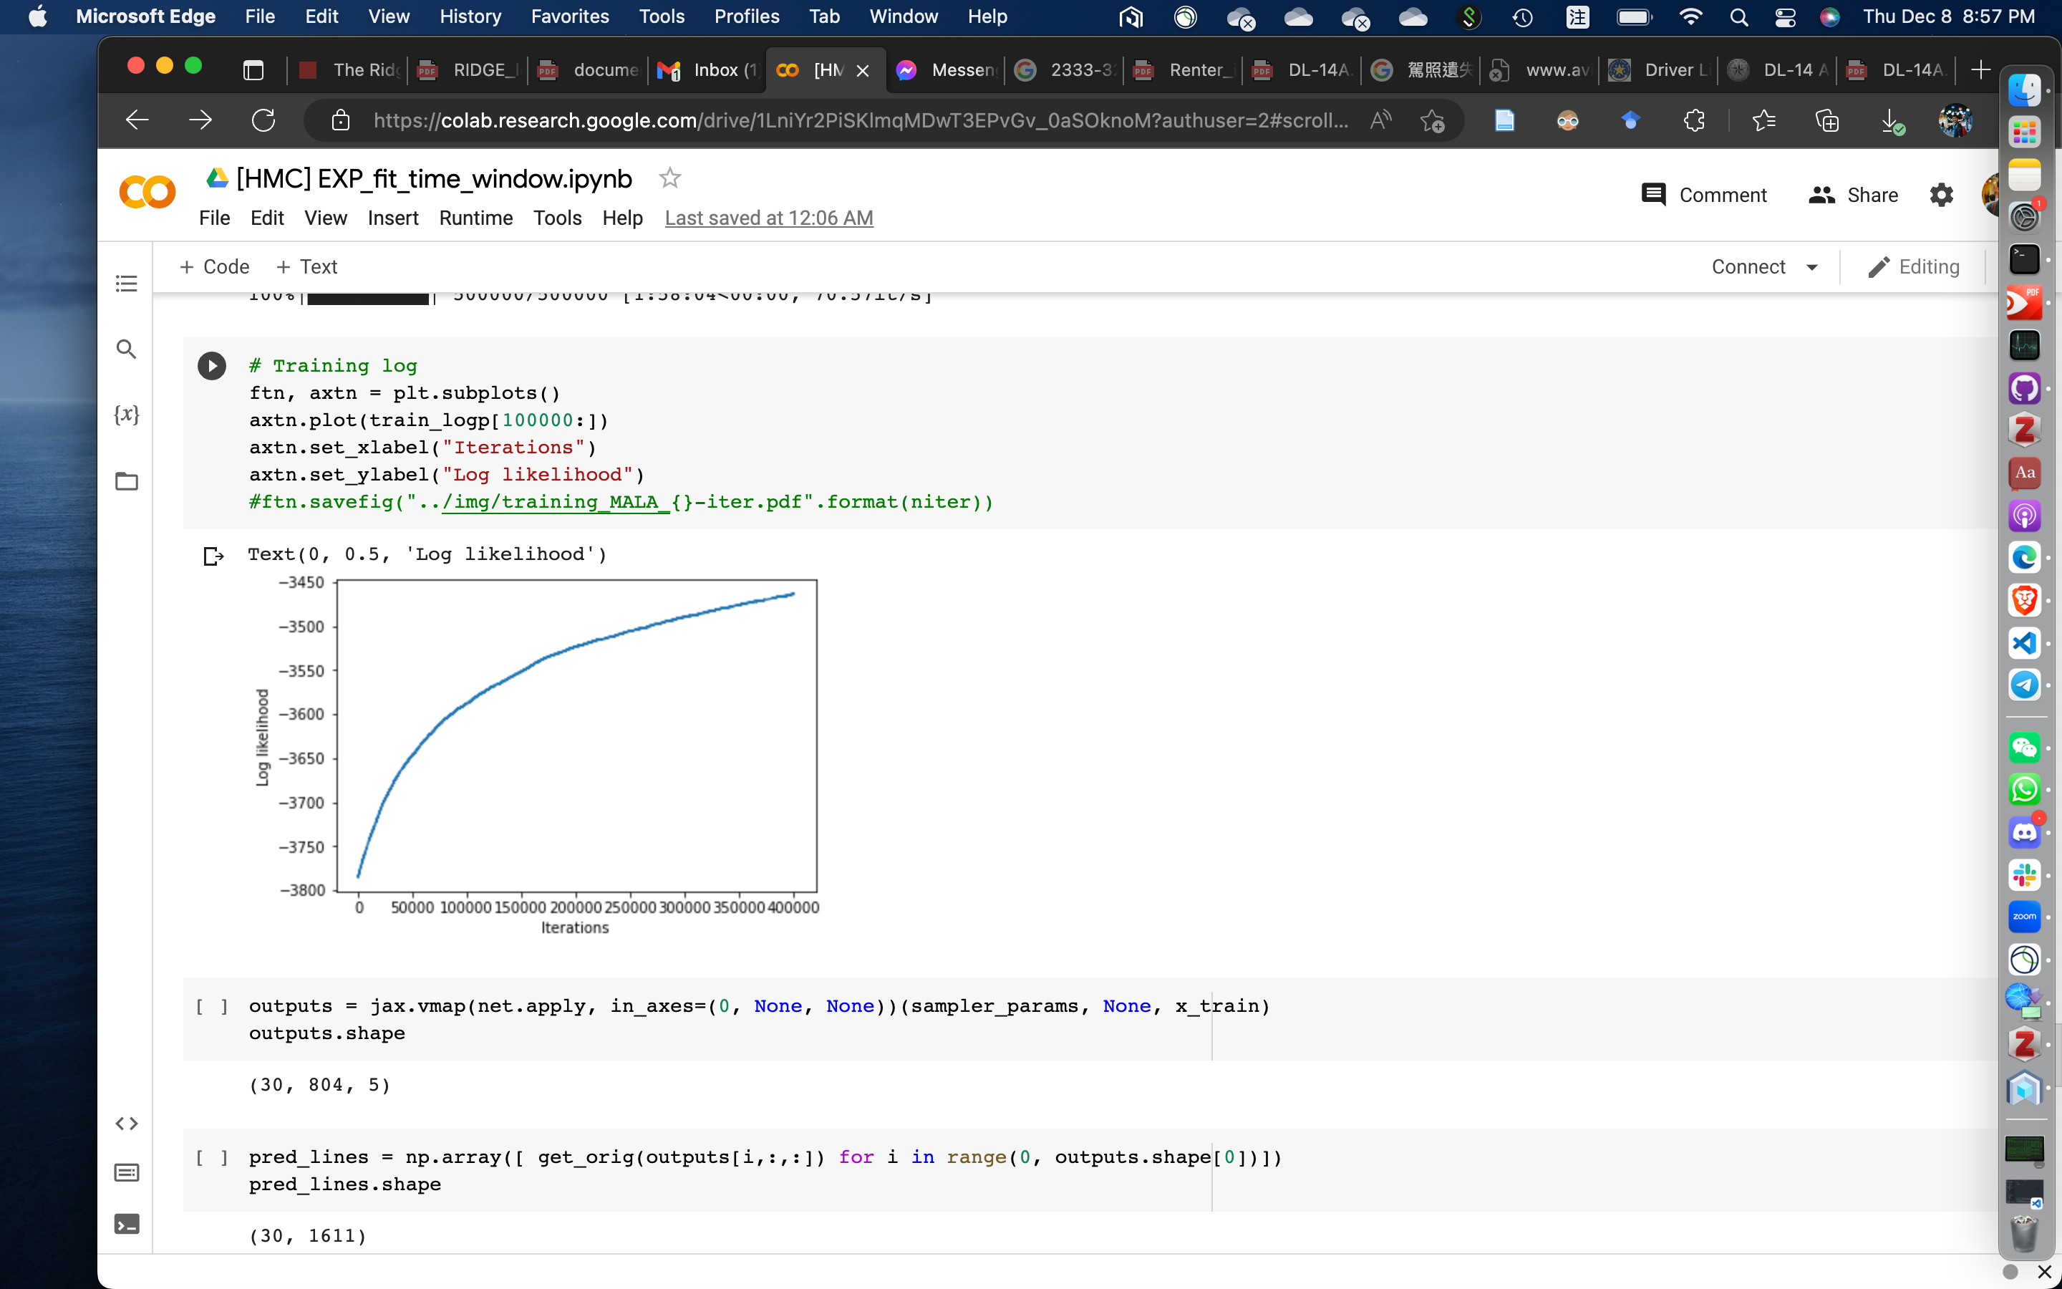Open the variables inspector
The image size is (2062, 1289).
point(126,415)
